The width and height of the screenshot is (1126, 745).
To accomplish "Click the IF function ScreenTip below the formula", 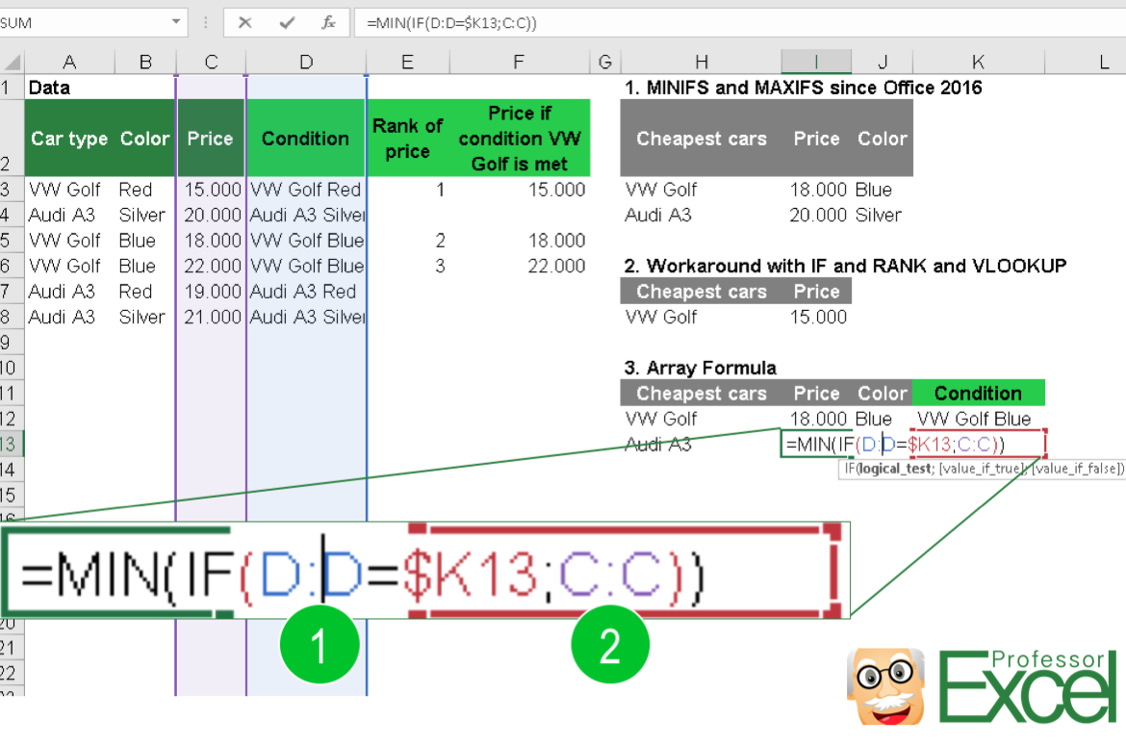I will coord(982,469).
